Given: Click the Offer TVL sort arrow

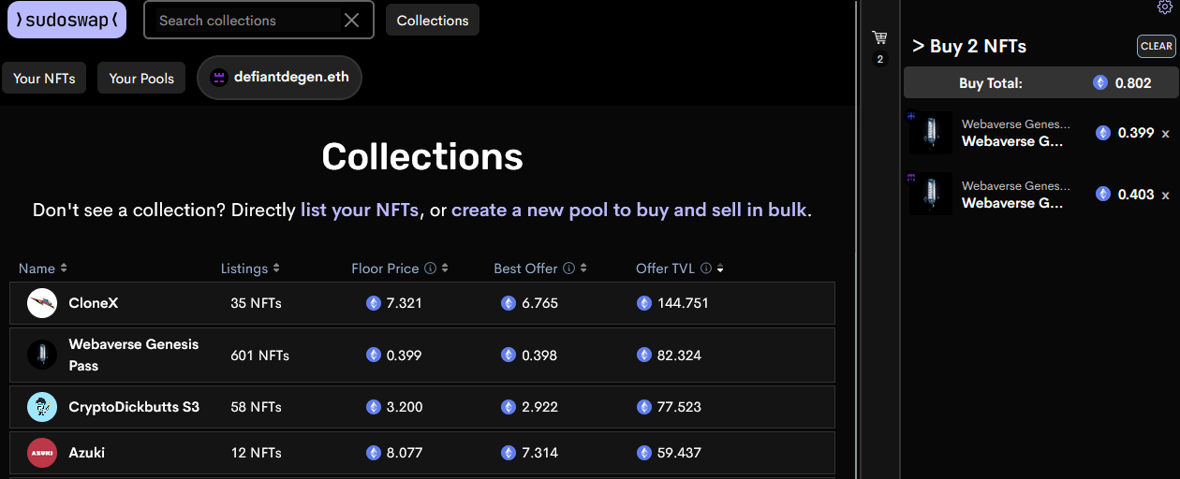Looking at the screenshot, I should click(720, 269).
